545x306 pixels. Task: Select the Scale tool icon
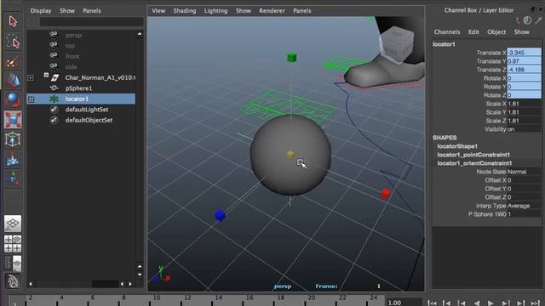[13, 120]
